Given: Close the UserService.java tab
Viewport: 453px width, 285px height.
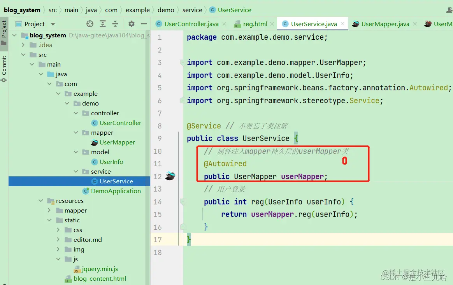Looking at the screenshot, I should point(342,24).
